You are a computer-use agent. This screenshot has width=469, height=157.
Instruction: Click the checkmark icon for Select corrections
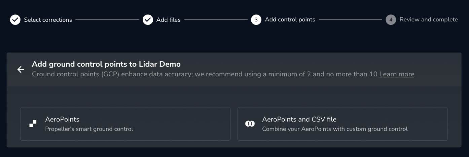tap(15, 20)
